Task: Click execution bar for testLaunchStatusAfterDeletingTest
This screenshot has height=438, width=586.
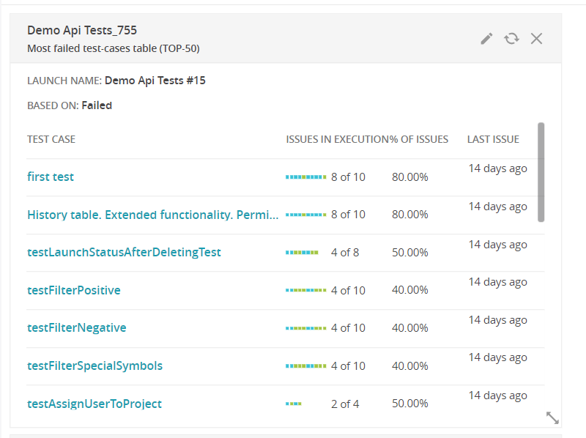Action: pyautogui.click(x=302, y=253)
